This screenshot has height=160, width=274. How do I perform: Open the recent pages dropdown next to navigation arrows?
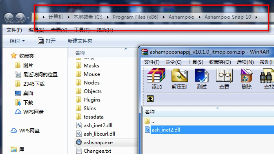(x=28, y=17)
